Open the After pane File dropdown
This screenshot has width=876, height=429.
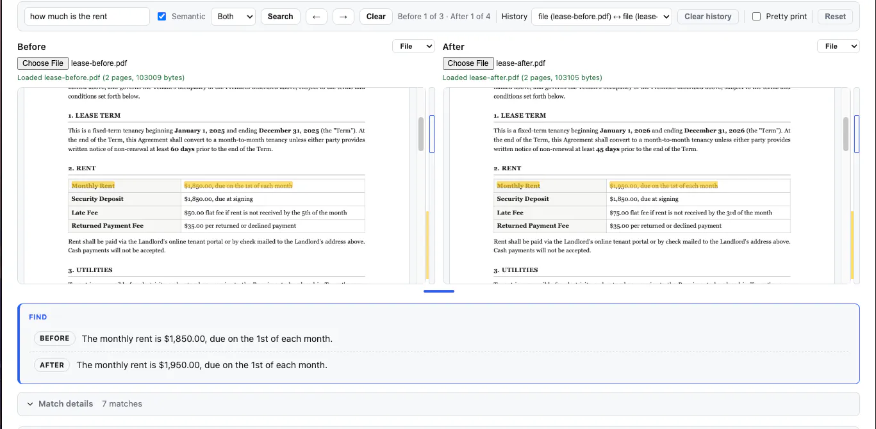(838, 46)
